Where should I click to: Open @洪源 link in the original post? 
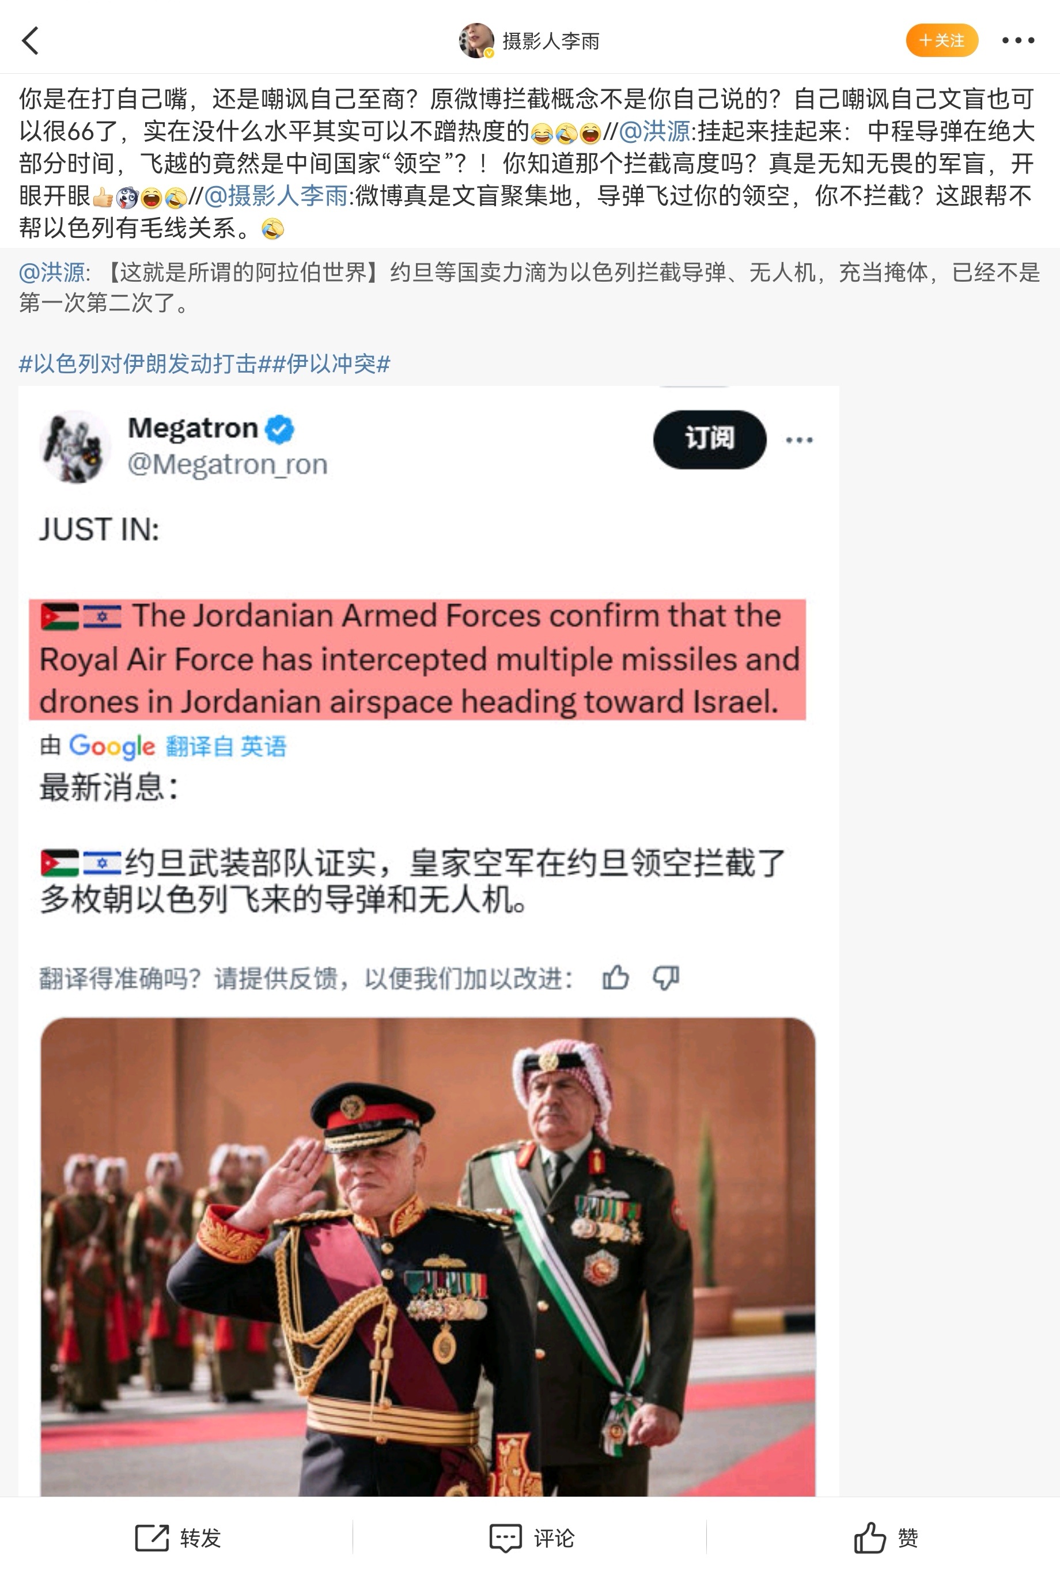click(51, 272)
